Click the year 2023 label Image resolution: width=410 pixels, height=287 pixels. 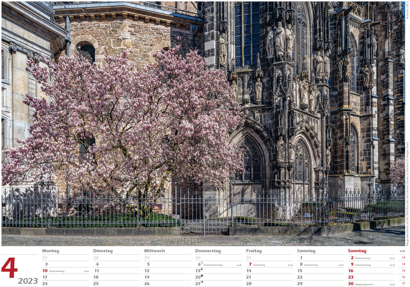click(28, 281)
